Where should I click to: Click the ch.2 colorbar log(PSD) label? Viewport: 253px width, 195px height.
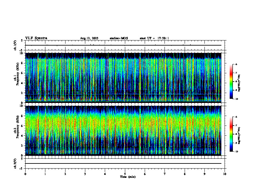pyautogui.click(x=239, y=135)
